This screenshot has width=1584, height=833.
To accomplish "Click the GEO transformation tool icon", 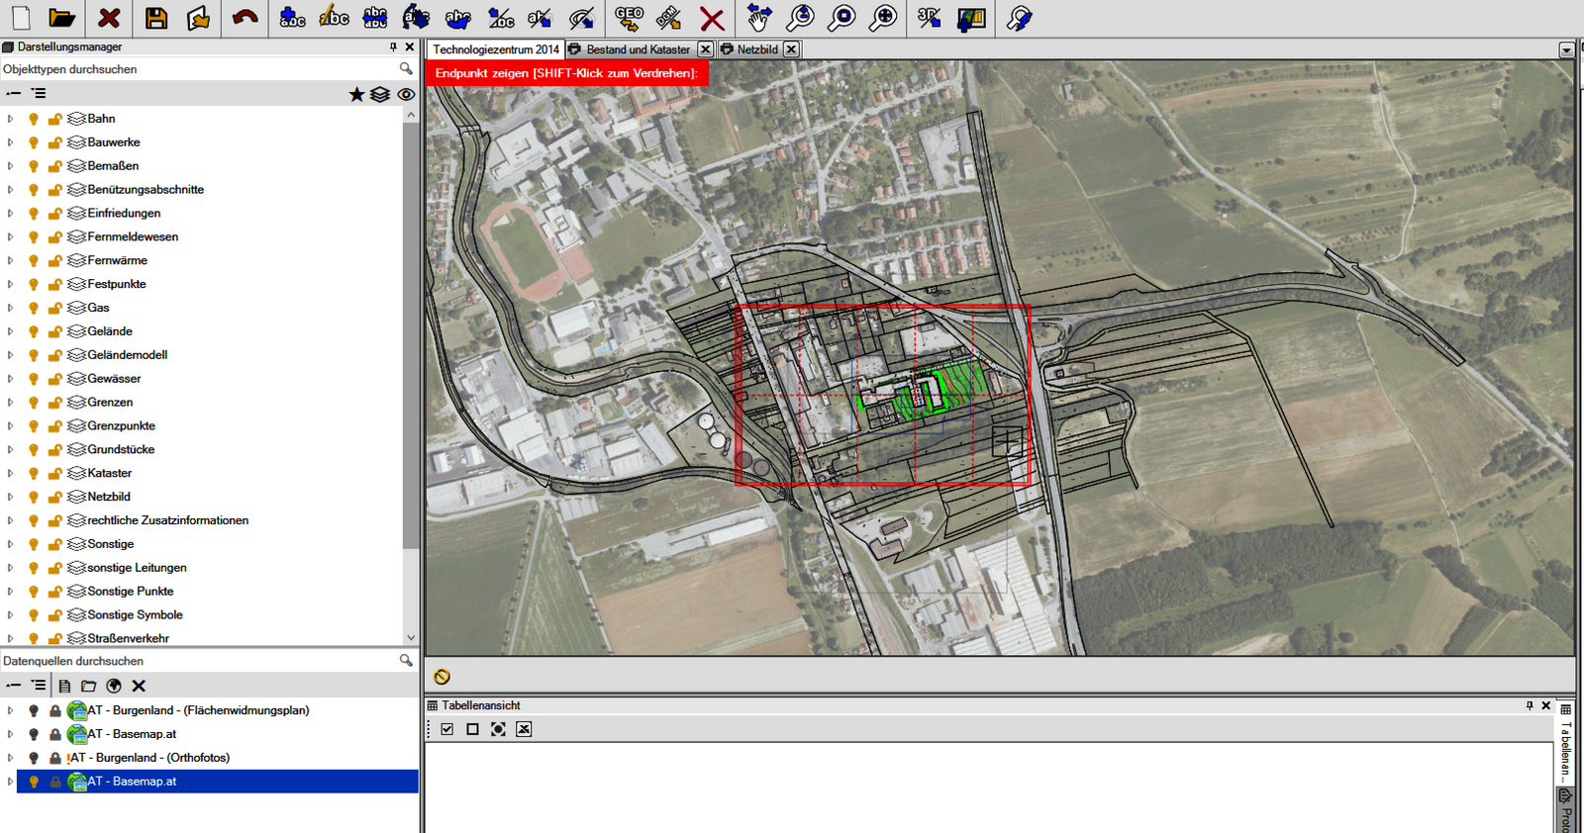I will (x=629, y=18).
